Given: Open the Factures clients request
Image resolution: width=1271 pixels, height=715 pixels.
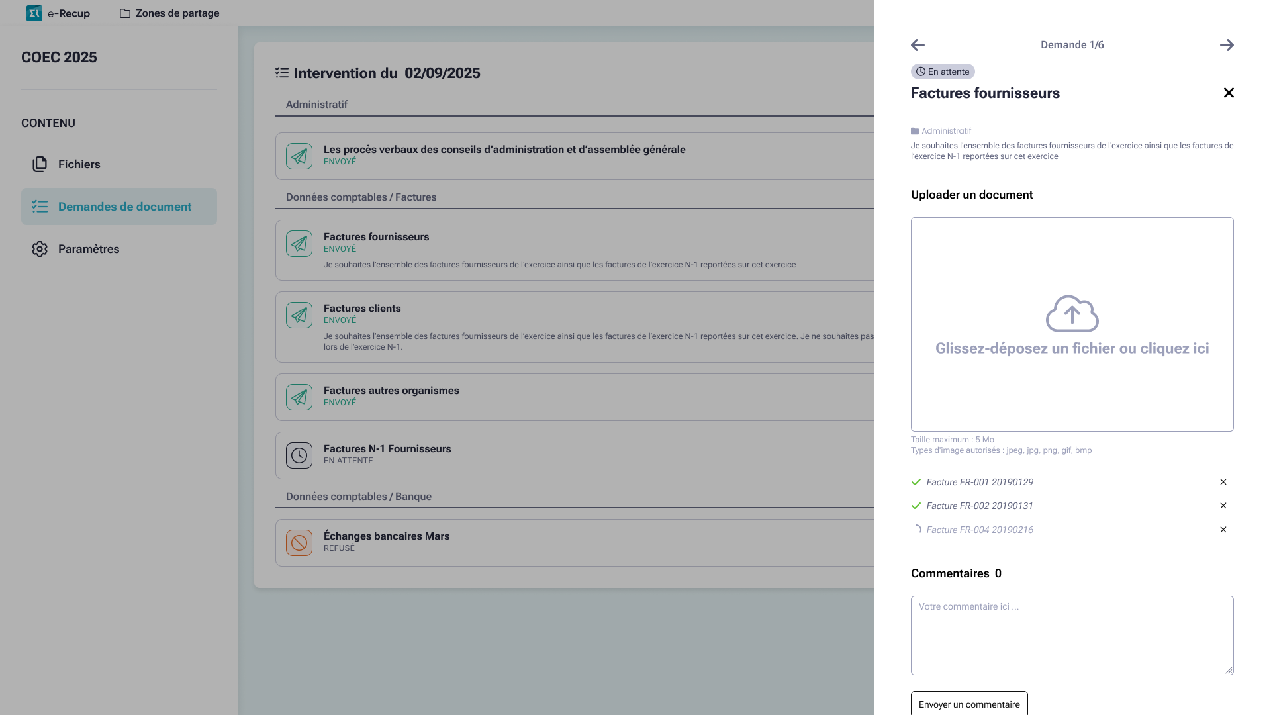Looking at the screenshot, I should [362, 309].
